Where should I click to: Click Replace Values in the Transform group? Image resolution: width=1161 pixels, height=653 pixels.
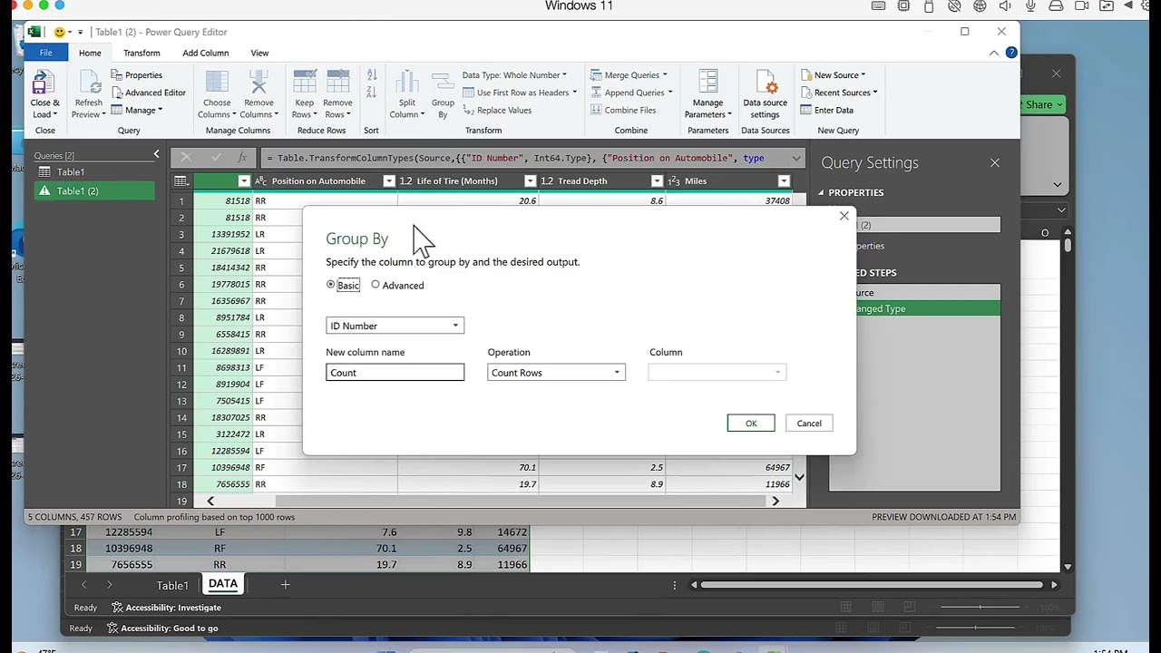coord(497,111)
